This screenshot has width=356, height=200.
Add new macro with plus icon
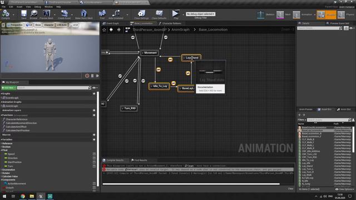[x=94, y=134]
